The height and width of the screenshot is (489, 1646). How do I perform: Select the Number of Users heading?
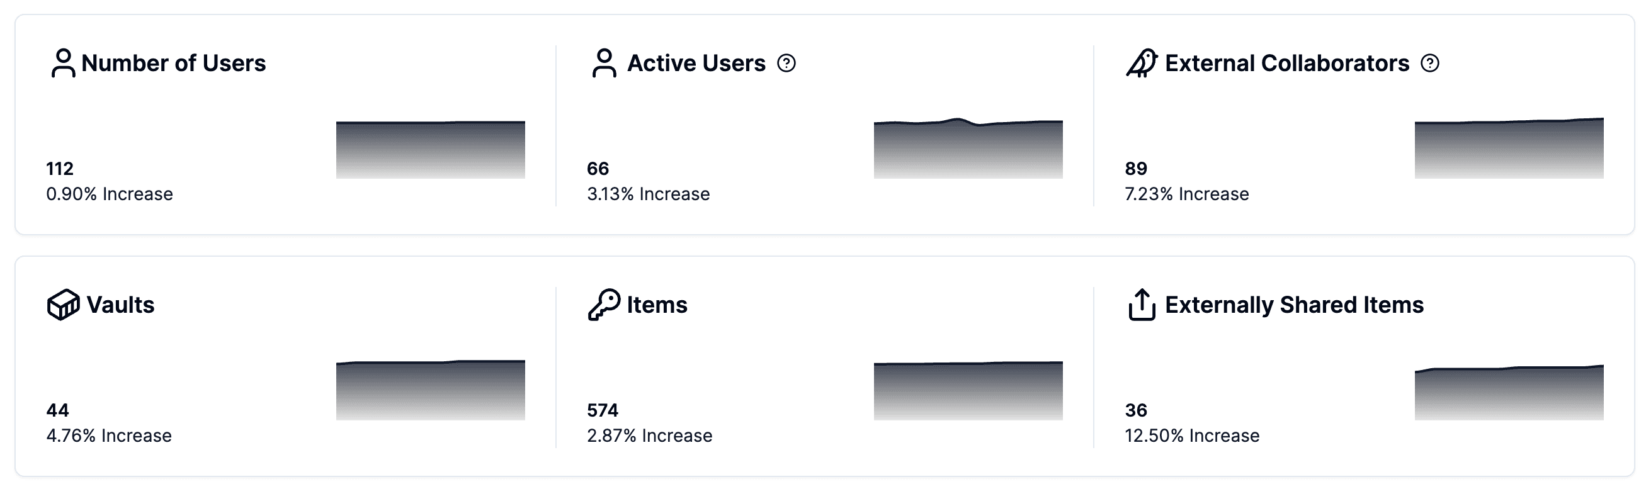173,63
